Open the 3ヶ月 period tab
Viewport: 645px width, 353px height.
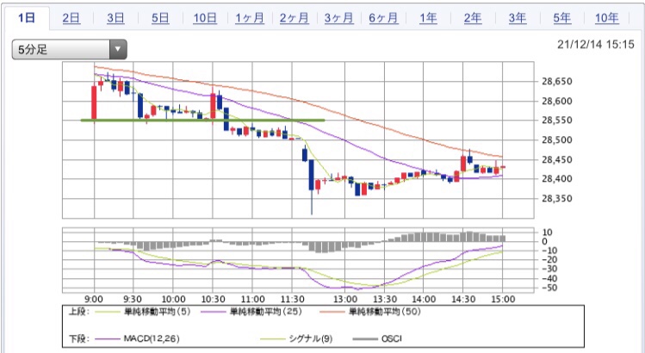[338, 18]
